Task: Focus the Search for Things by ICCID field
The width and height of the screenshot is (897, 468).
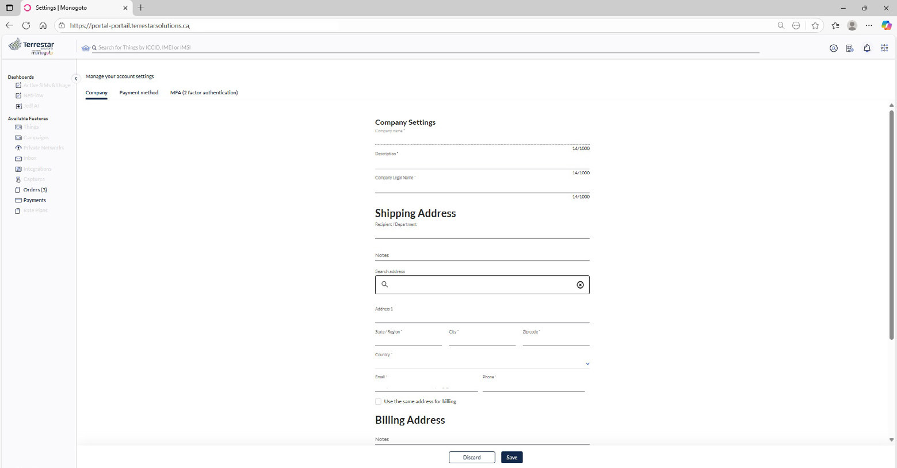Action: click(403, 48)
